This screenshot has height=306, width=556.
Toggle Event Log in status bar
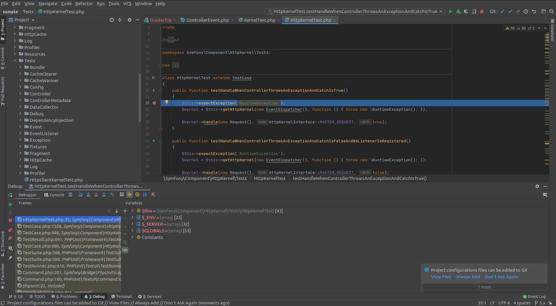click(x=534, y=297)
